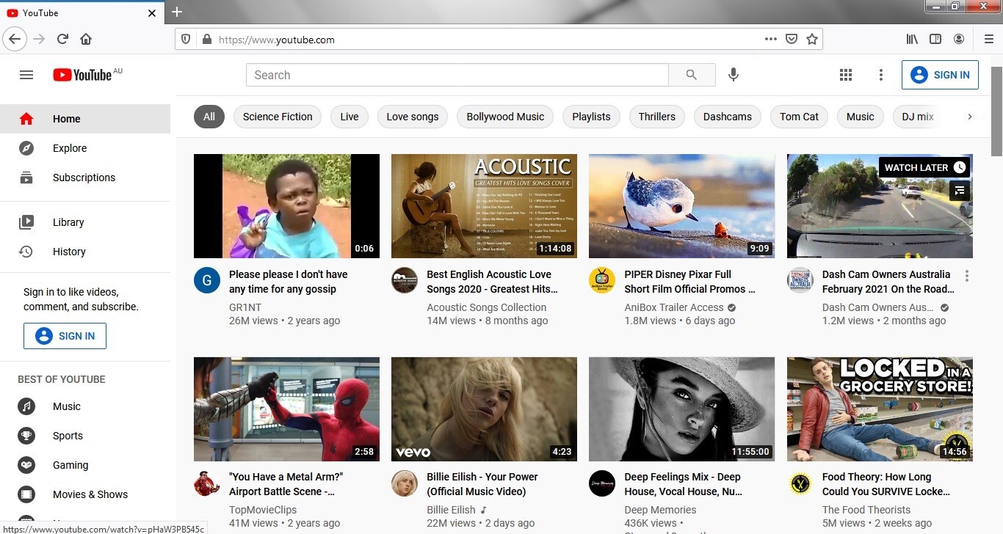Open options menu for Dash Cam video

tap(966, 276)
